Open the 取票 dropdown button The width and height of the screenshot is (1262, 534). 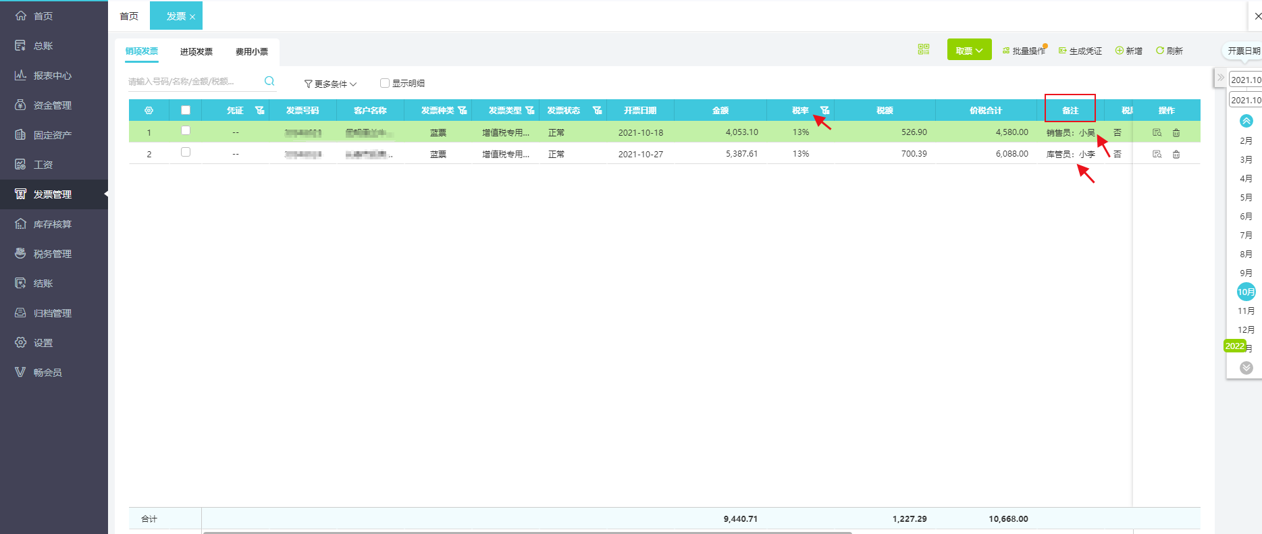[969, 50]
